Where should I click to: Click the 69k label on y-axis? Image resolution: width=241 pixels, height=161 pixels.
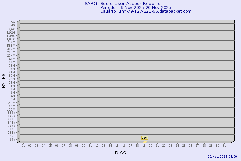pyautogui.click(x=12, y=139)
